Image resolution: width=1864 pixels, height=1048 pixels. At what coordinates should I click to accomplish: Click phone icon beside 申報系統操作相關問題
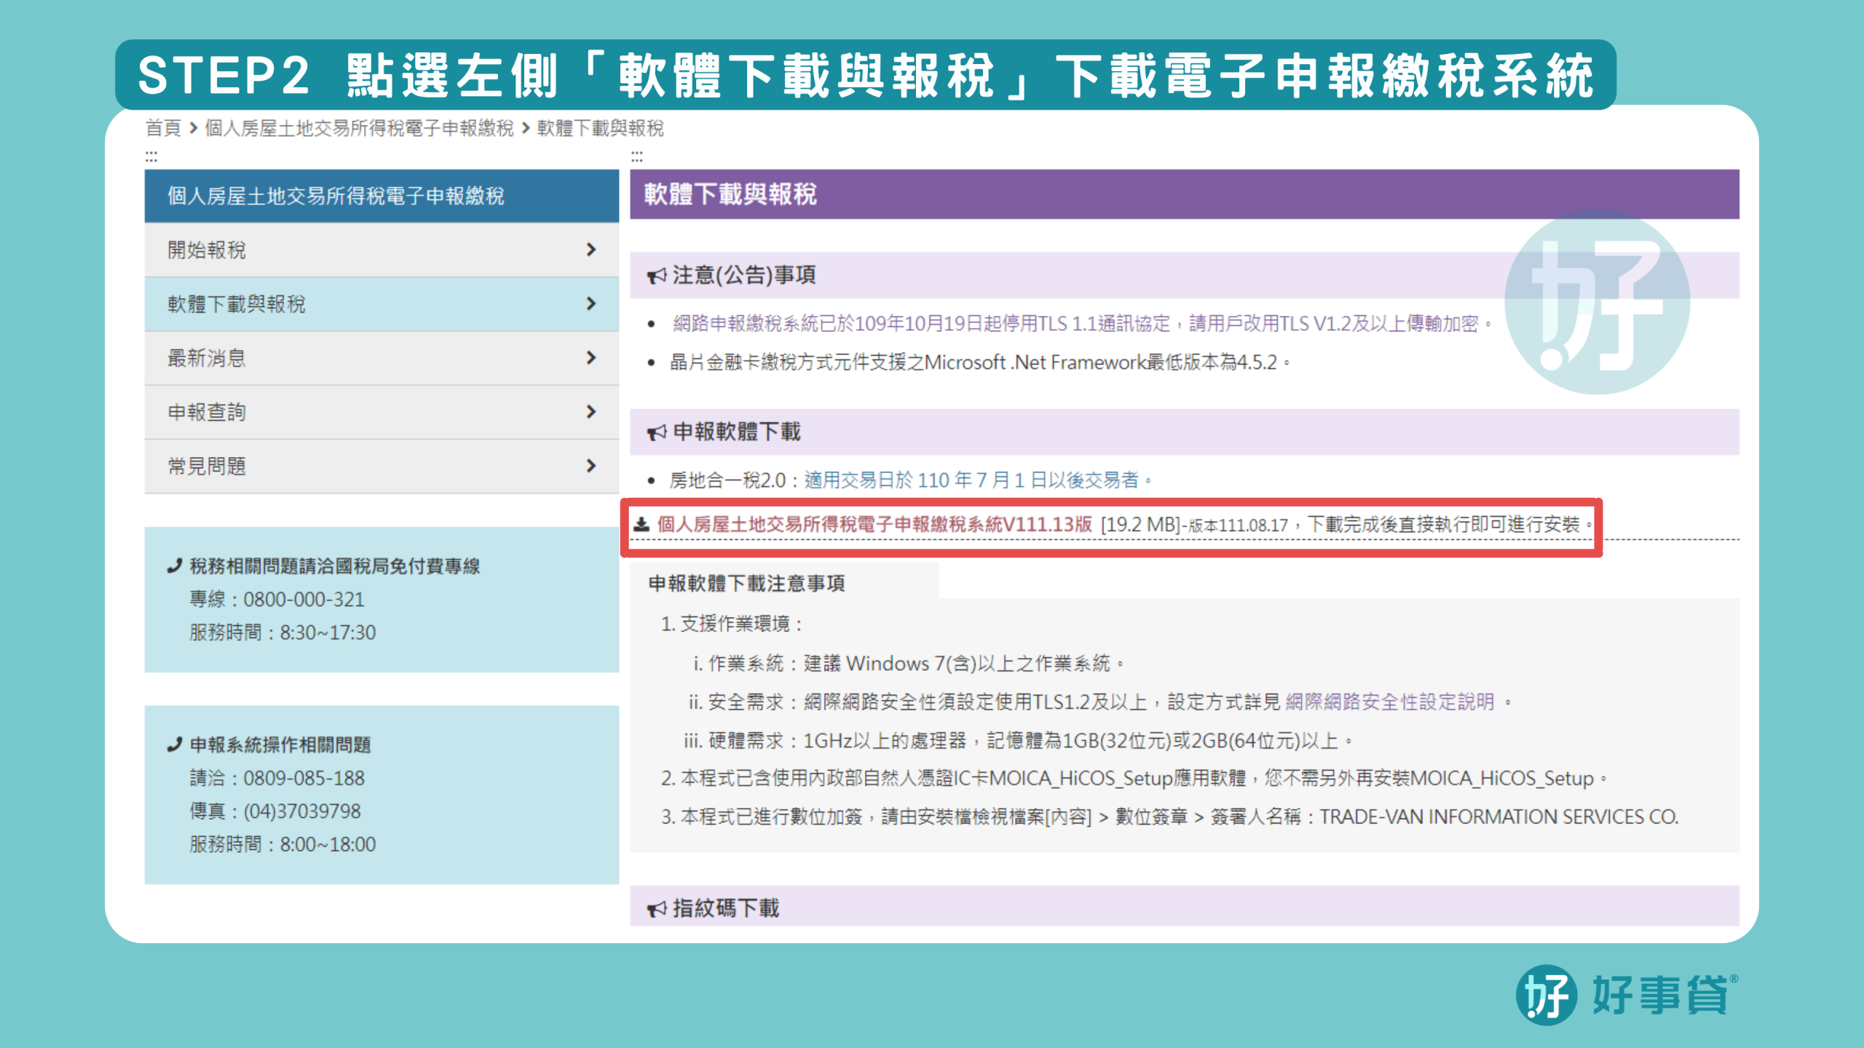[174, 745]
